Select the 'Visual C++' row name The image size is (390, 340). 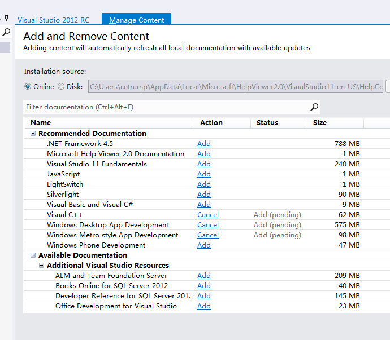coord(64,215)
